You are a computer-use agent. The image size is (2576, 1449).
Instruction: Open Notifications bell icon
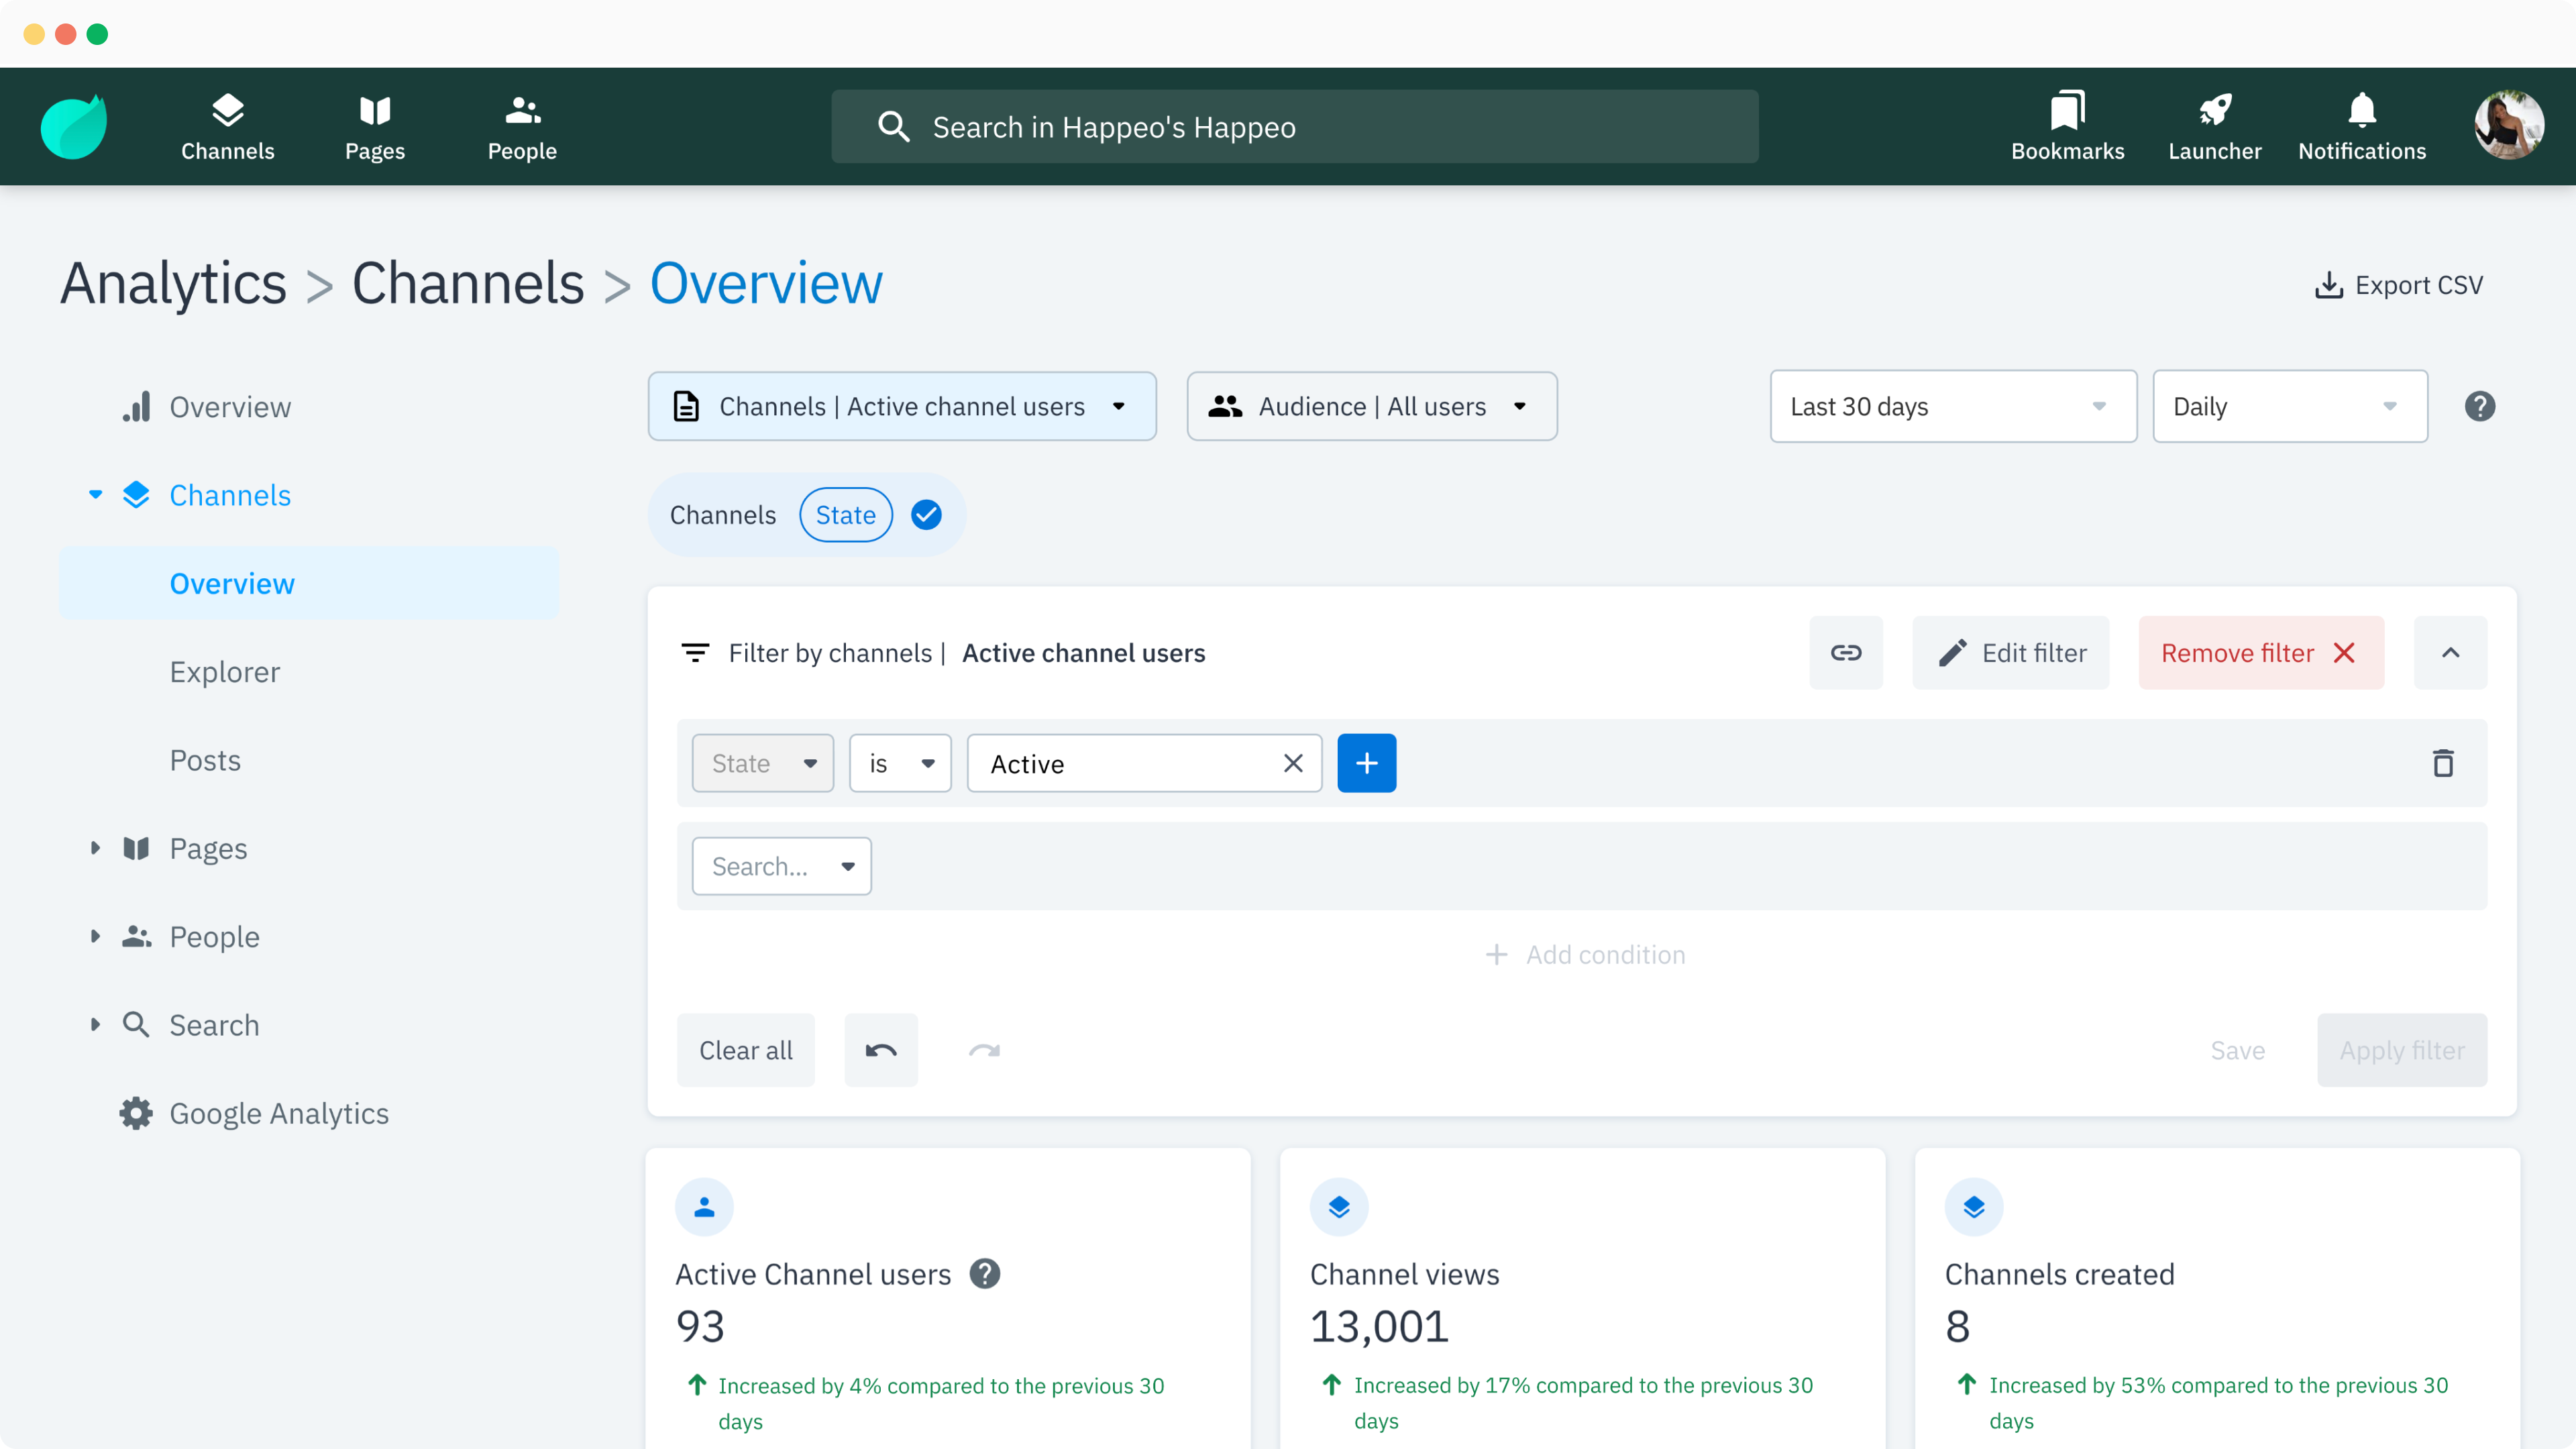(x=2361, y=127)
